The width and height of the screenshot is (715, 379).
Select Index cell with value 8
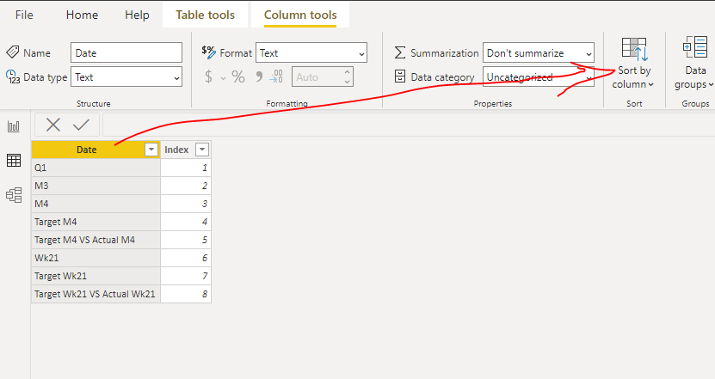point(186,294)
